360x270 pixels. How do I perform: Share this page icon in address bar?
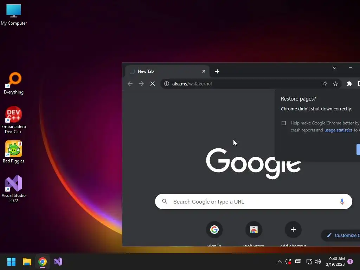324,84
